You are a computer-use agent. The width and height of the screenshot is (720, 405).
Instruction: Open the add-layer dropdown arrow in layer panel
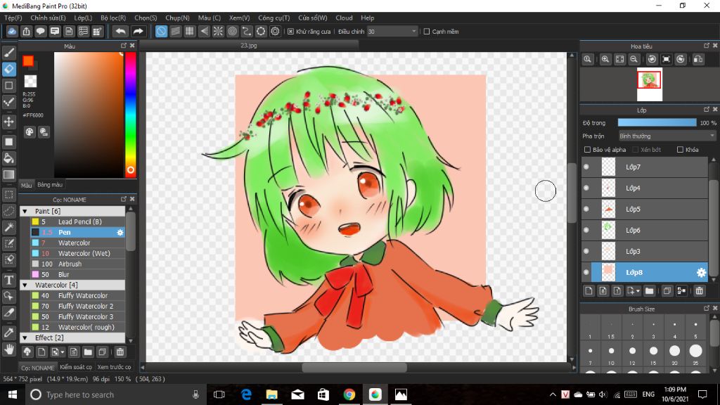point(638,291)
